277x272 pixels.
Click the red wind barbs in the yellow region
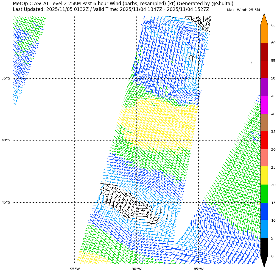(175, 110)
